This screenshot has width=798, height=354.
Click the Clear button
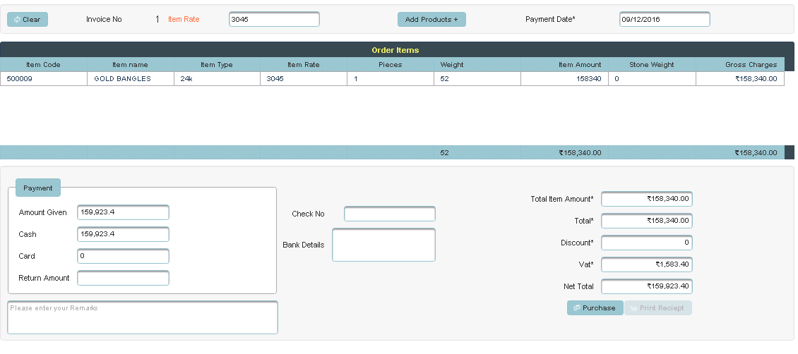coord(28,20)
